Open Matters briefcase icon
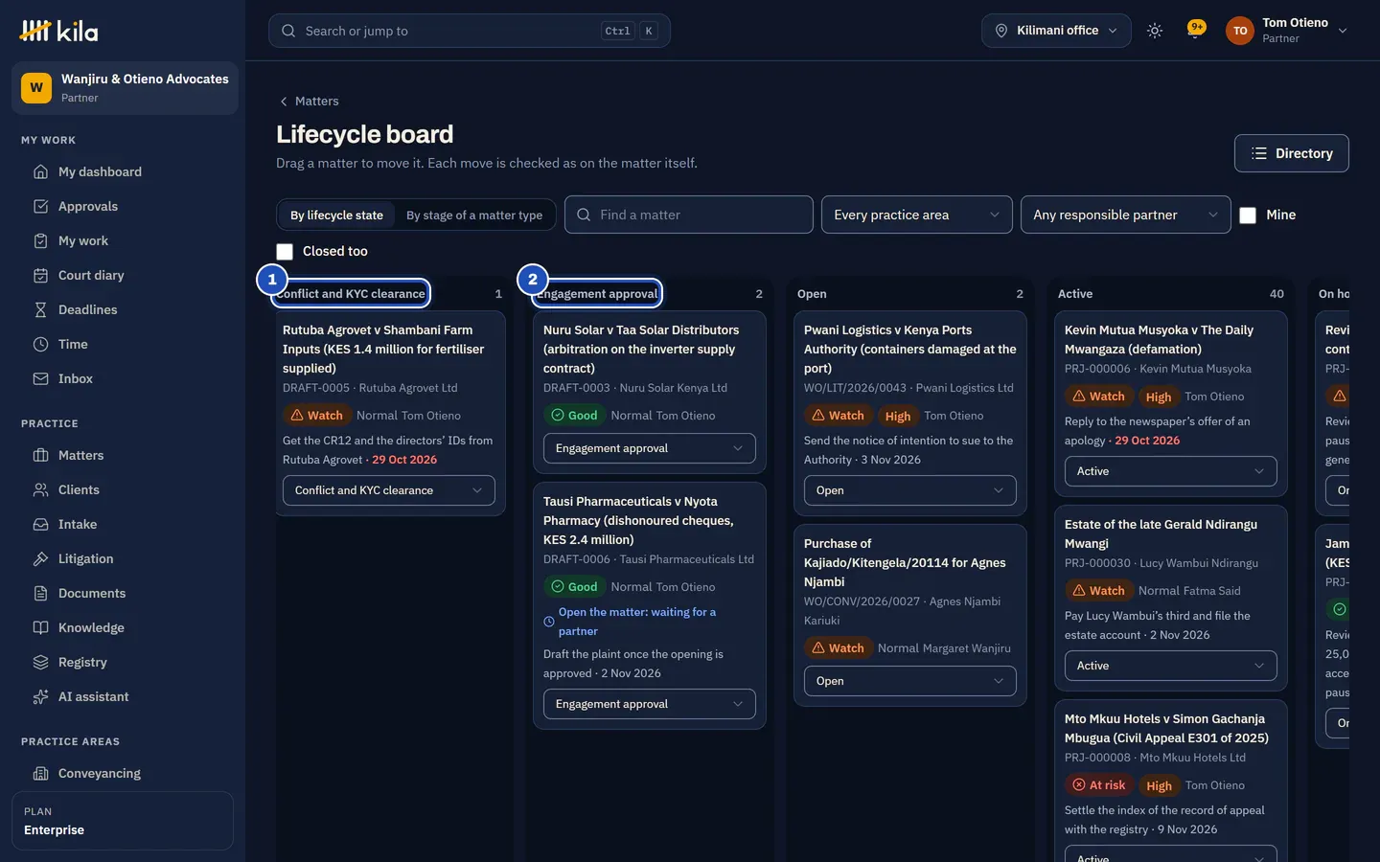Screen dimensions: 1380x862 40,455
